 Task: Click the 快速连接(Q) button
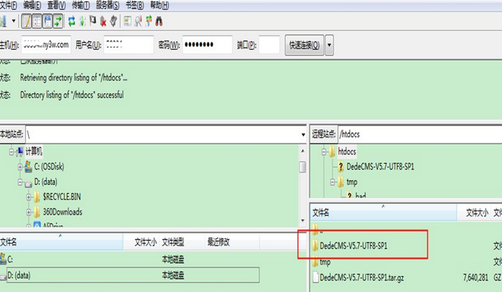click(304, 45)
